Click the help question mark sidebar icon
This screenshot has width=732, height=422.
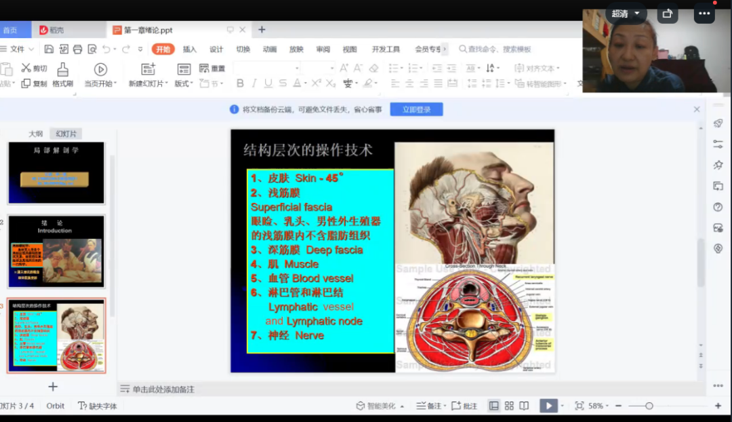coord(718,207)
